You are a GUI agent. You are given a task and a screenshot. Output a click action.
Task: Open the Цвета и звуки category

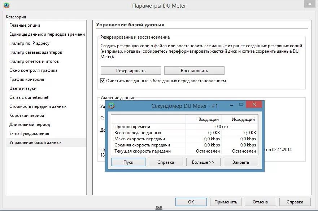point(46,88)
